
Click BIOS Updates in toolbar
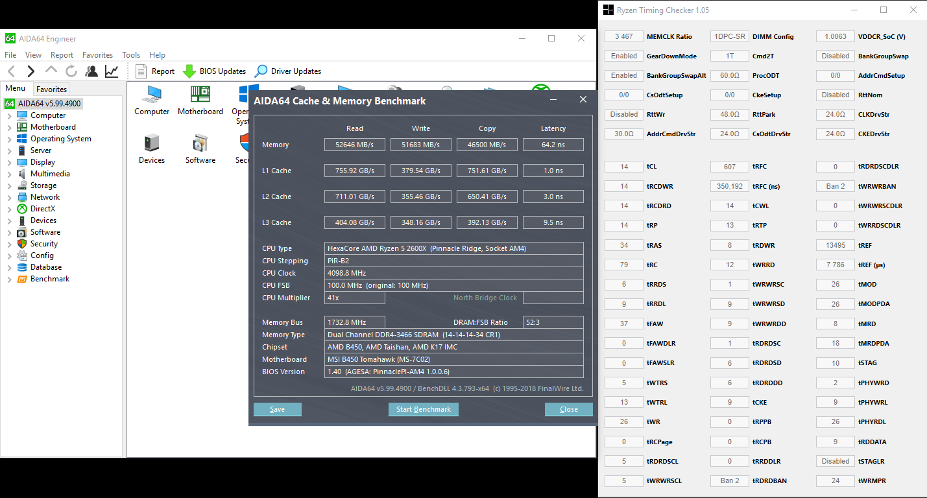tap(215, 71)
